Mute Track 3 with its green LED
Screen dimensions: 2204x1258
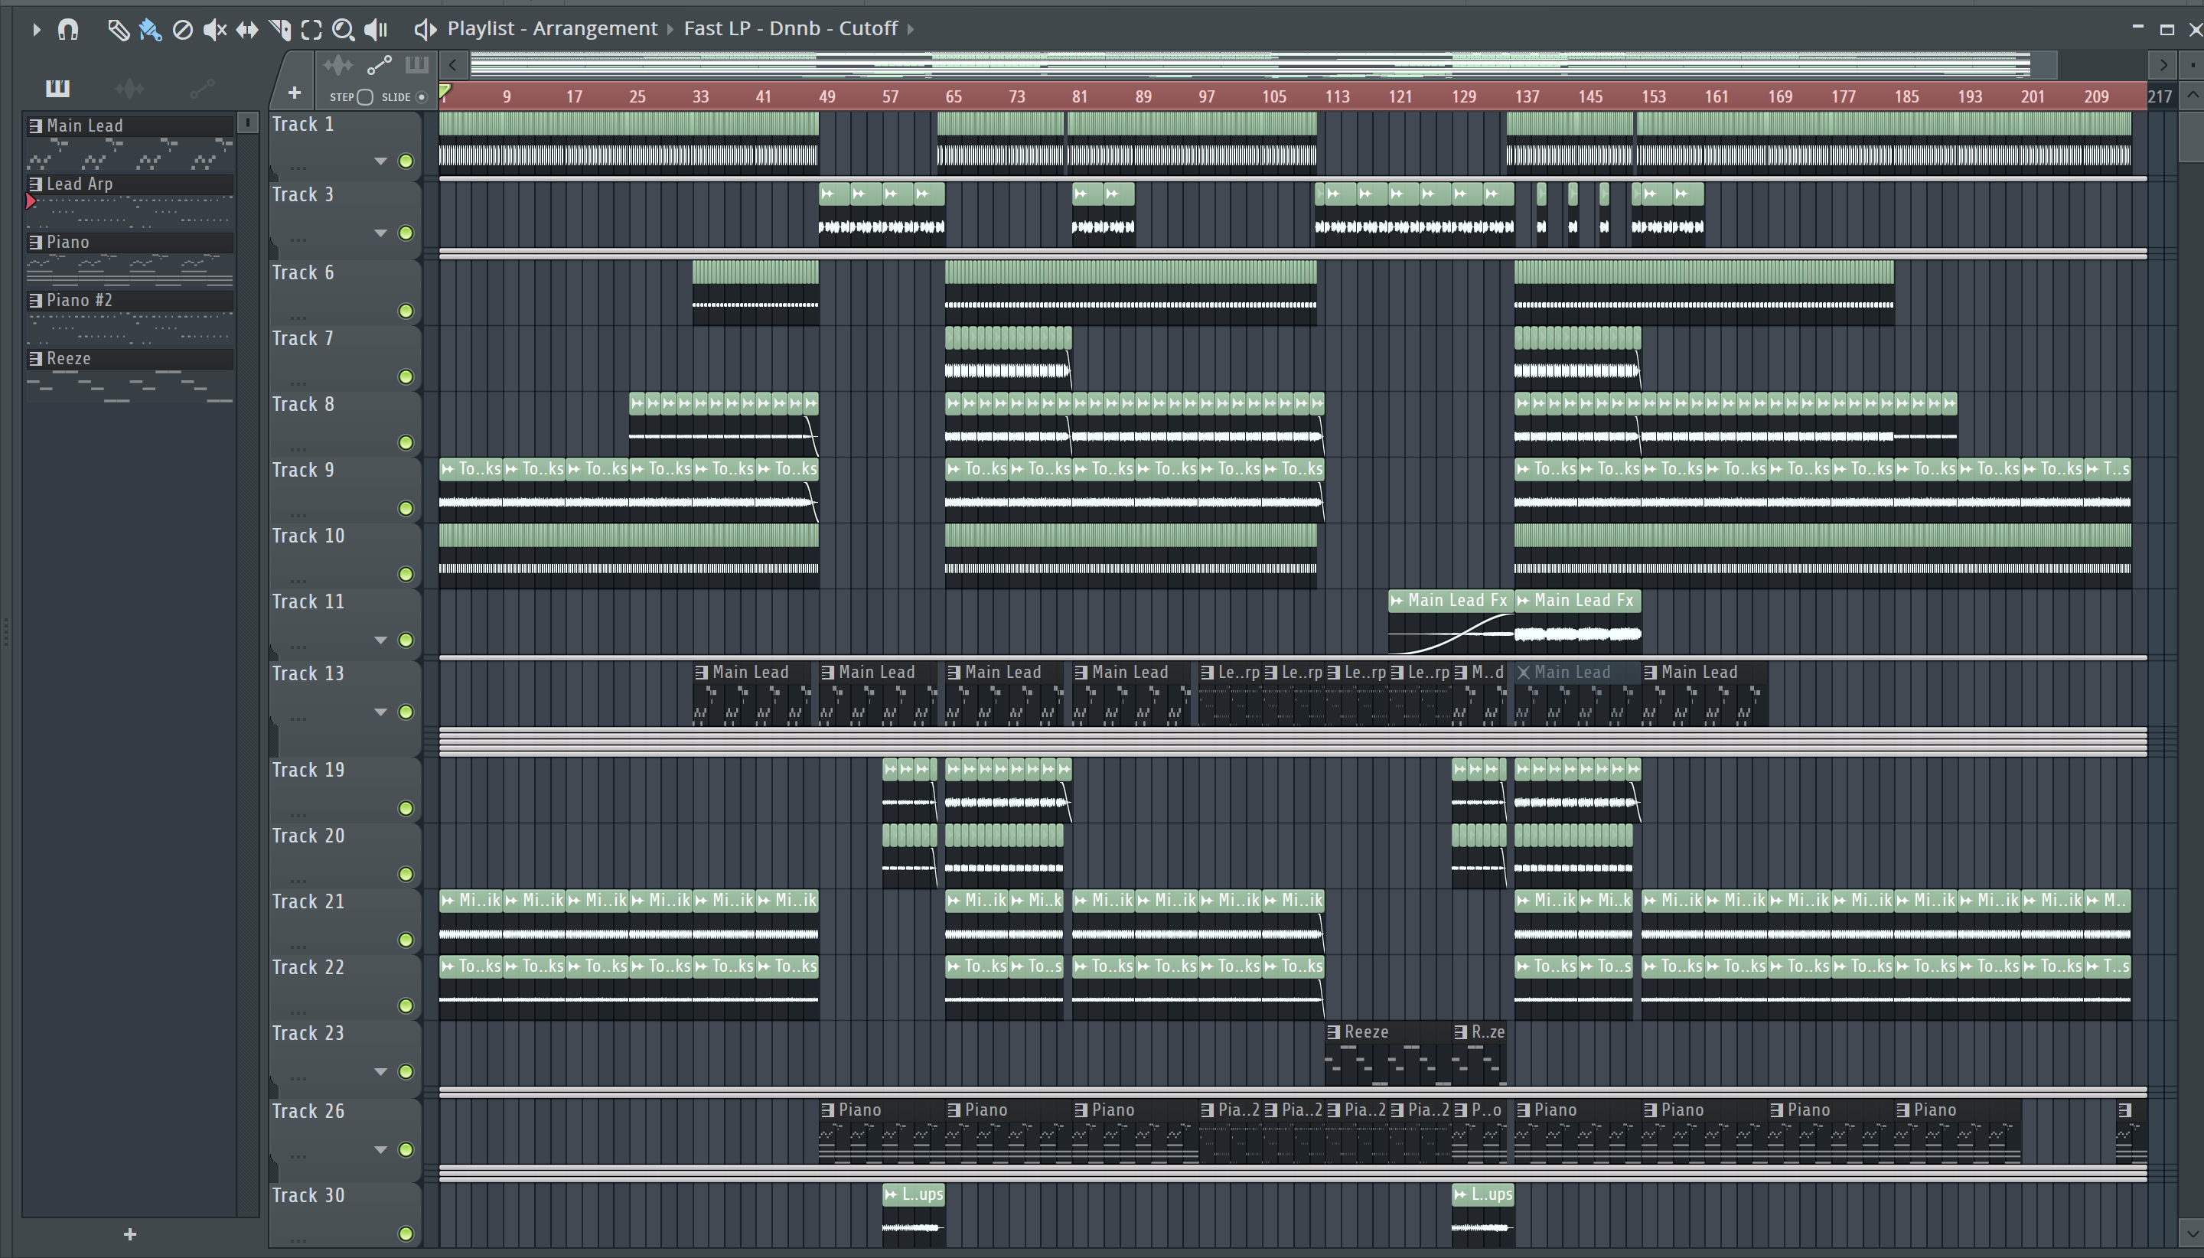click(x=405, y=233)
